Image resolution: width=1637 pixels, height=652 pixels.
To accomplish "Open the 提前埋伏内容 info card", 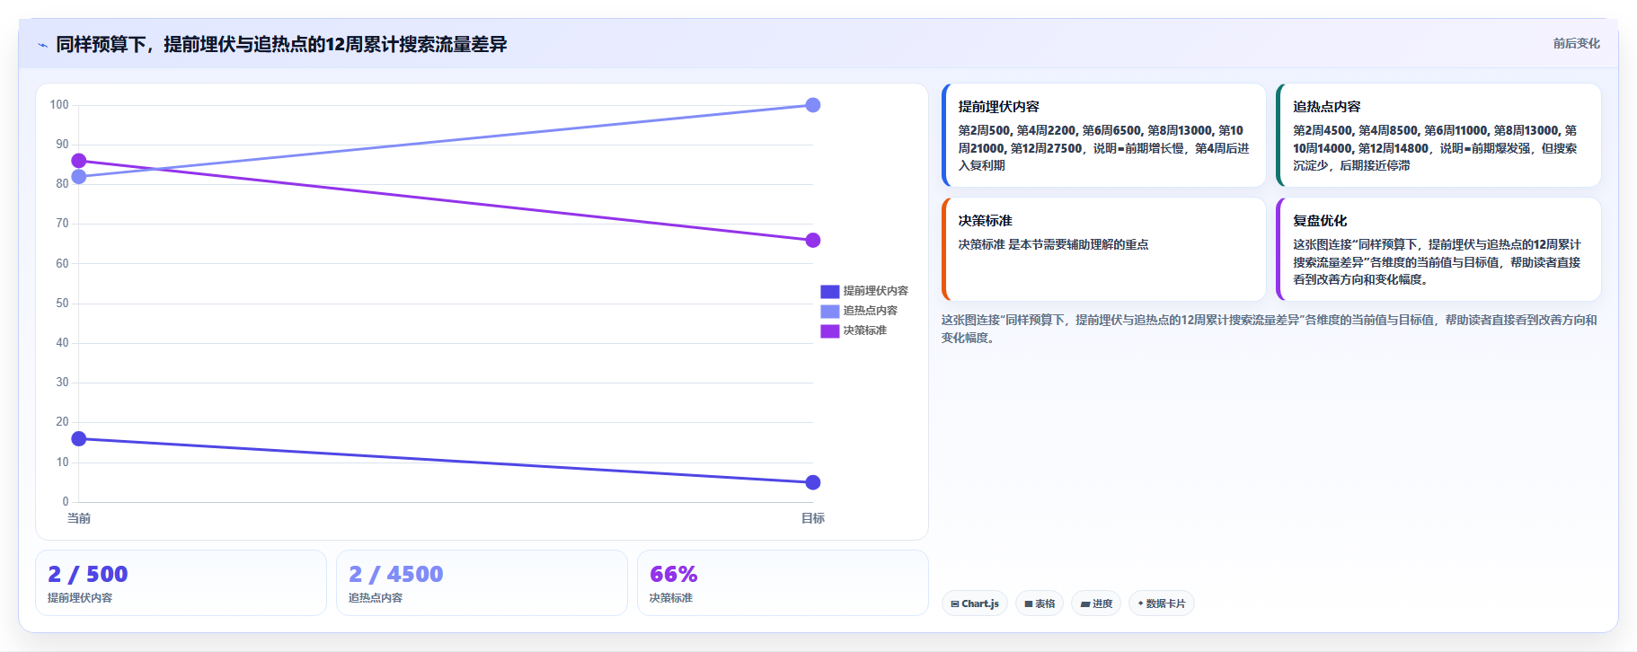I will click(1103, 136).
